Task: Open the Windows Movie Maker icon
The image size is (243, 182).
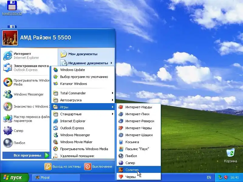Action: 56,142
